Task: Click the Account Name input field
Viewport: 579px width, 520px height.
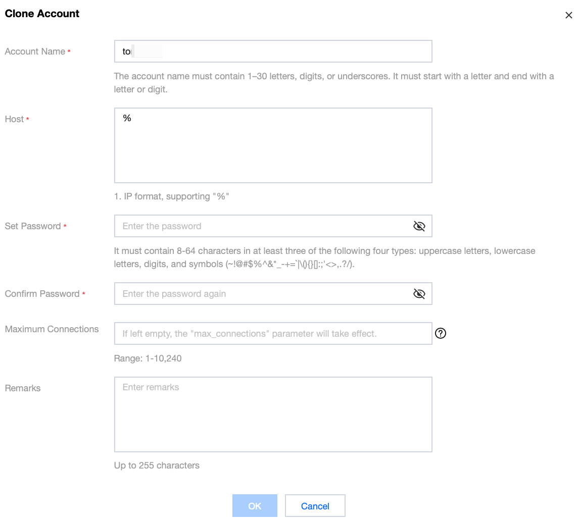Action: pos(273,51)
